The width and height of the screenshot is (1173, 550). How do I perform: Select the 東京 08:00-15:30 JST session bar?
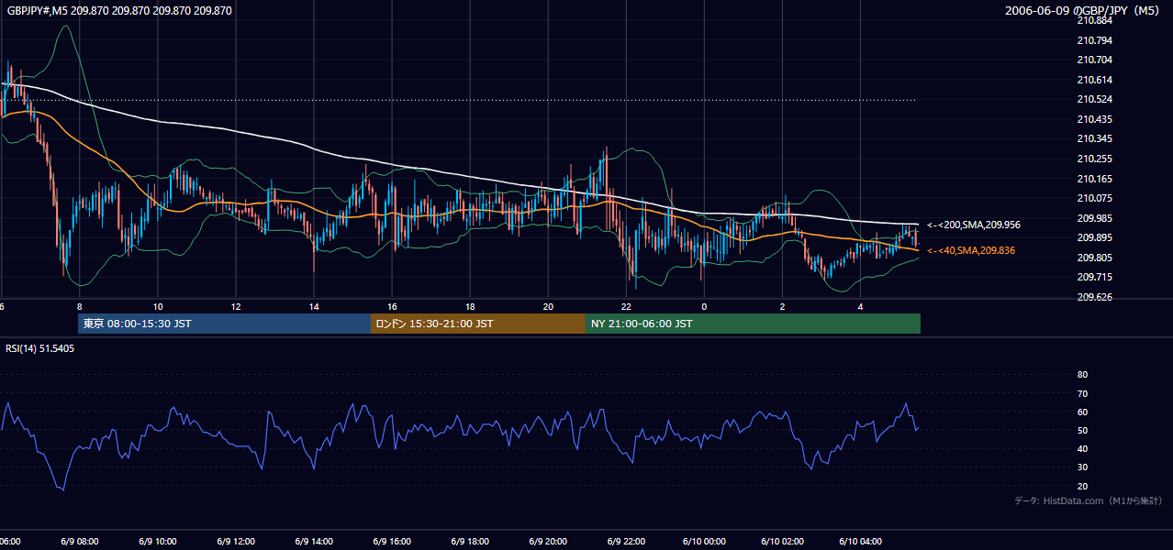224,324
